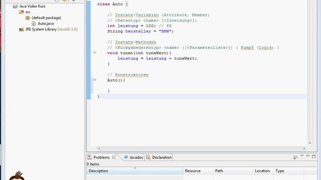Screen dimensions: 321x180
Task: Click the editor vertical scroll down arrow
Action: click(310, 143)
